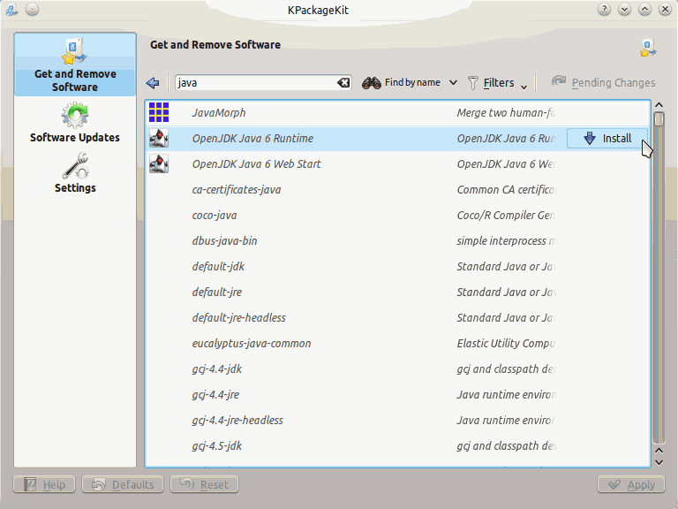Click scrollbar up arrow near the bottom
The image size is (678, 509).
click(659, 451)
